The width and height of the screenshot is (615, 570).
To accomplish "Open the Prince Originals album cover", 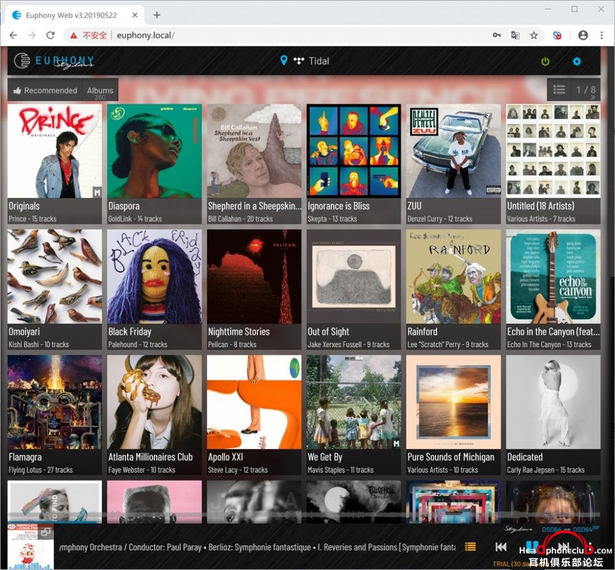I will point(55,151).
